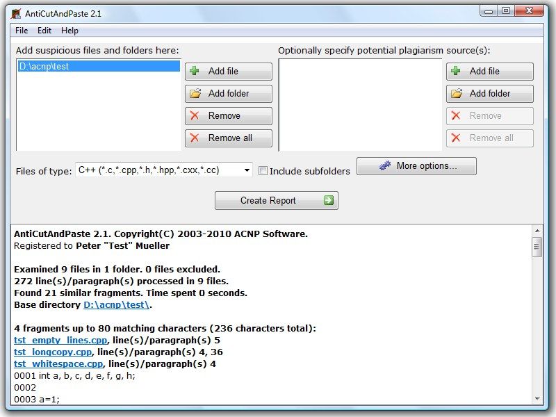Click Create Report button
This screenshot has width=556, height=417.
(x=276, y=200)
